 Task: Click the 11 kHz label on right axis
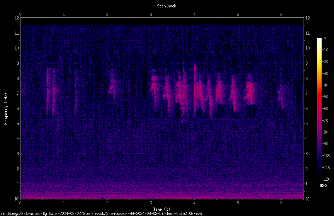point(307,33)
